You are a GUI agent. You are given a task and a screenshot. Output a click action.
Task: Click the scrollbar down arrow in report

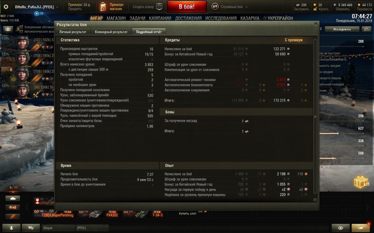[315, 200]
